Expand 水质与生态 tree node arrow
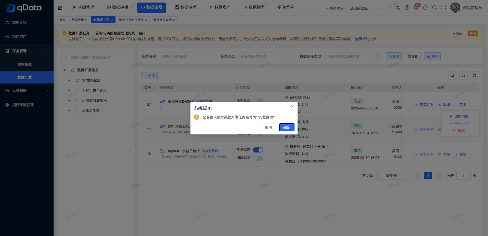The height and width of the screenshot is (236, 488). (x=69, y=111)
